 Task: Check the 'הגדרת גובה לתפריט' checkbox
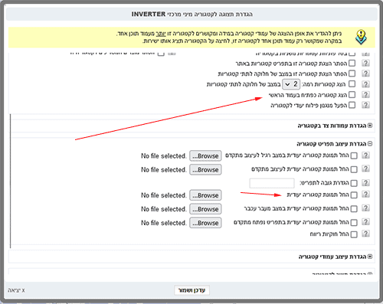coord(354,183)
